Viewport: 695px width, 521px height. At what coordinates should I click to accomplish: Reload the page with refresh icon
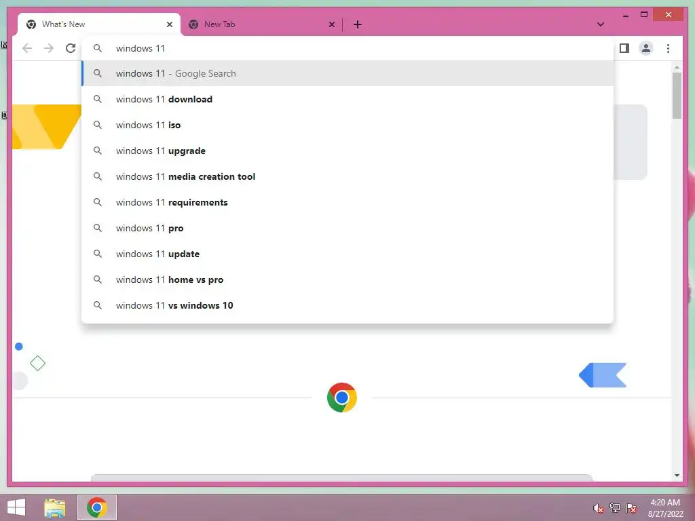pos(71,48)
